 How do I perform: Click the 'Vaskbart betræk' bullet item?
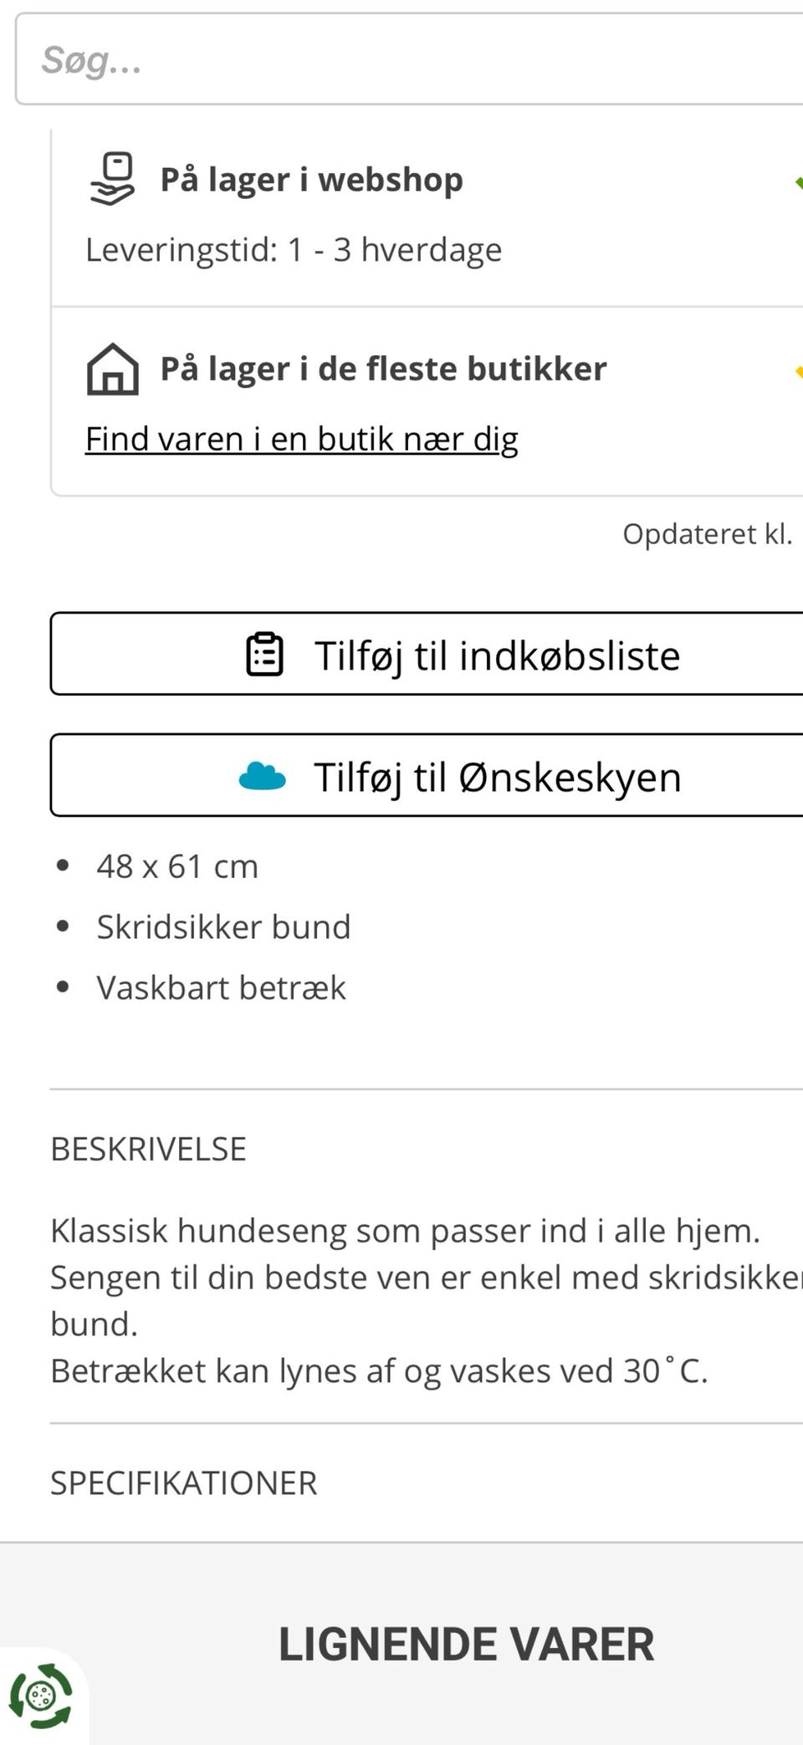click(221, 987)
